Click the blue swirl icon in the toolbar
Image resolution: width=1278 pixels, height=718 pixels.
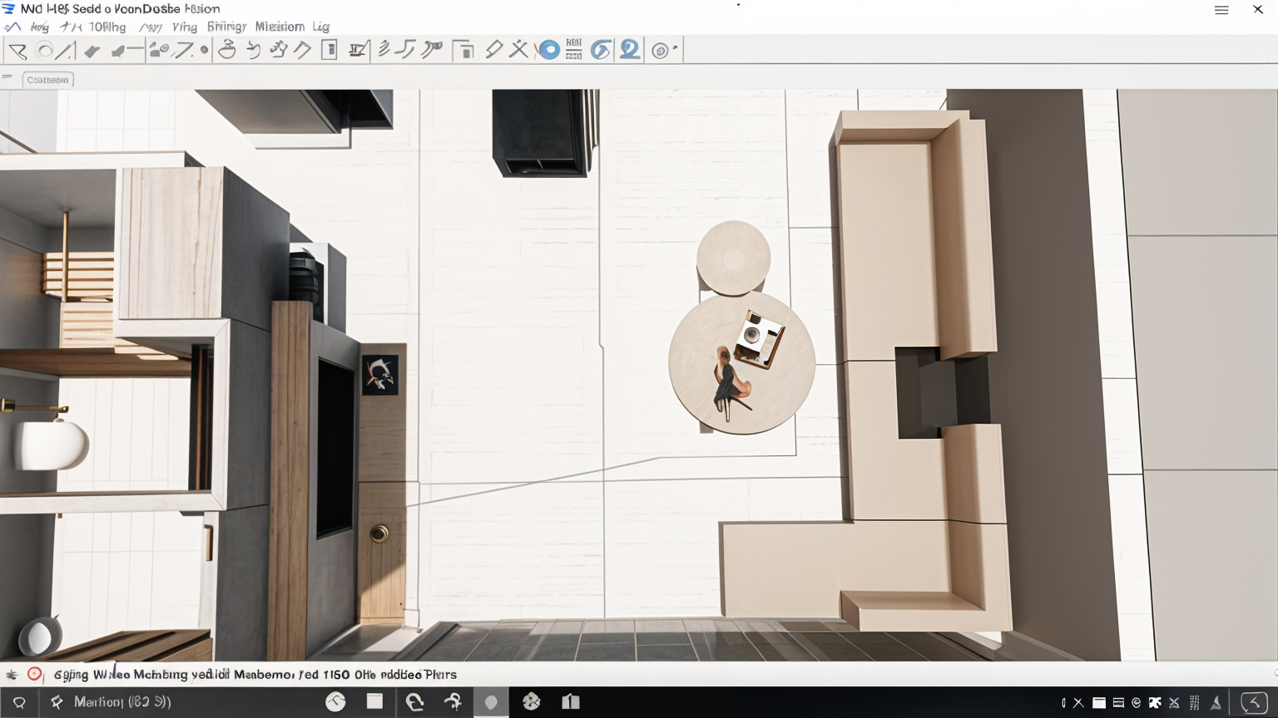tap(600, 51)
